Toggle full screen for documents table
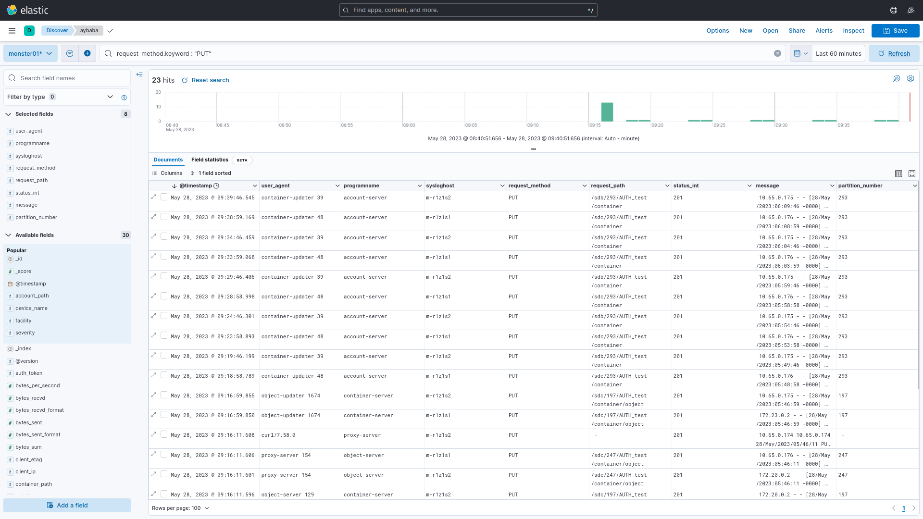 (x=912, y=173)
